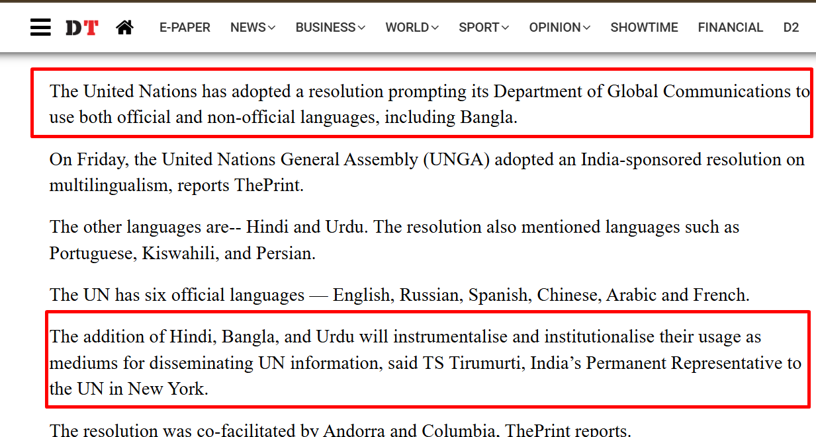Expand the BUSINESS dropdown chevron
Screen dimensions: 816x437
click(x=361, y=28)
